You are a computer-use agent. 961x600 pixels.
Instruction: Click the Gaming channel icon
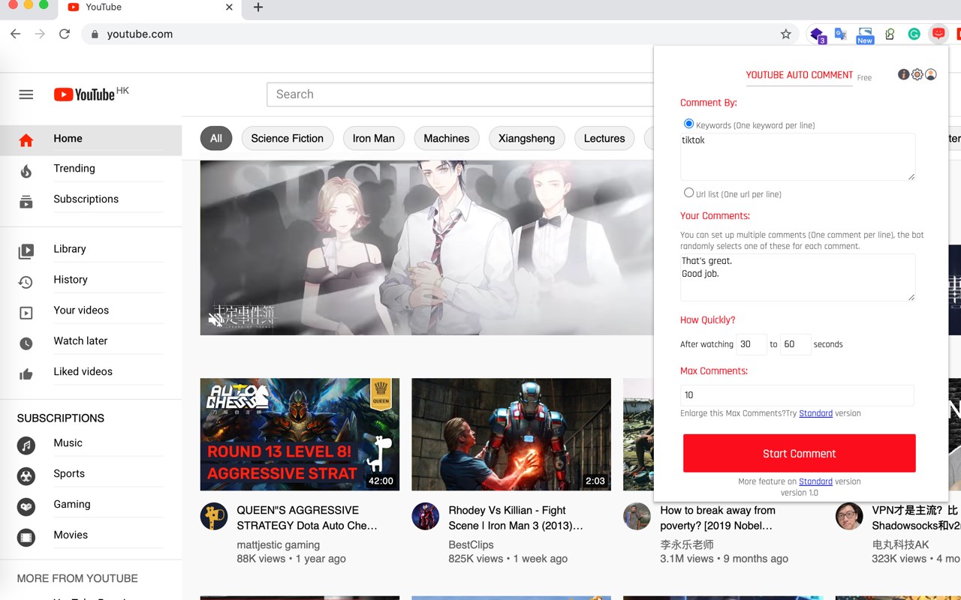click(x=26, y=507)
